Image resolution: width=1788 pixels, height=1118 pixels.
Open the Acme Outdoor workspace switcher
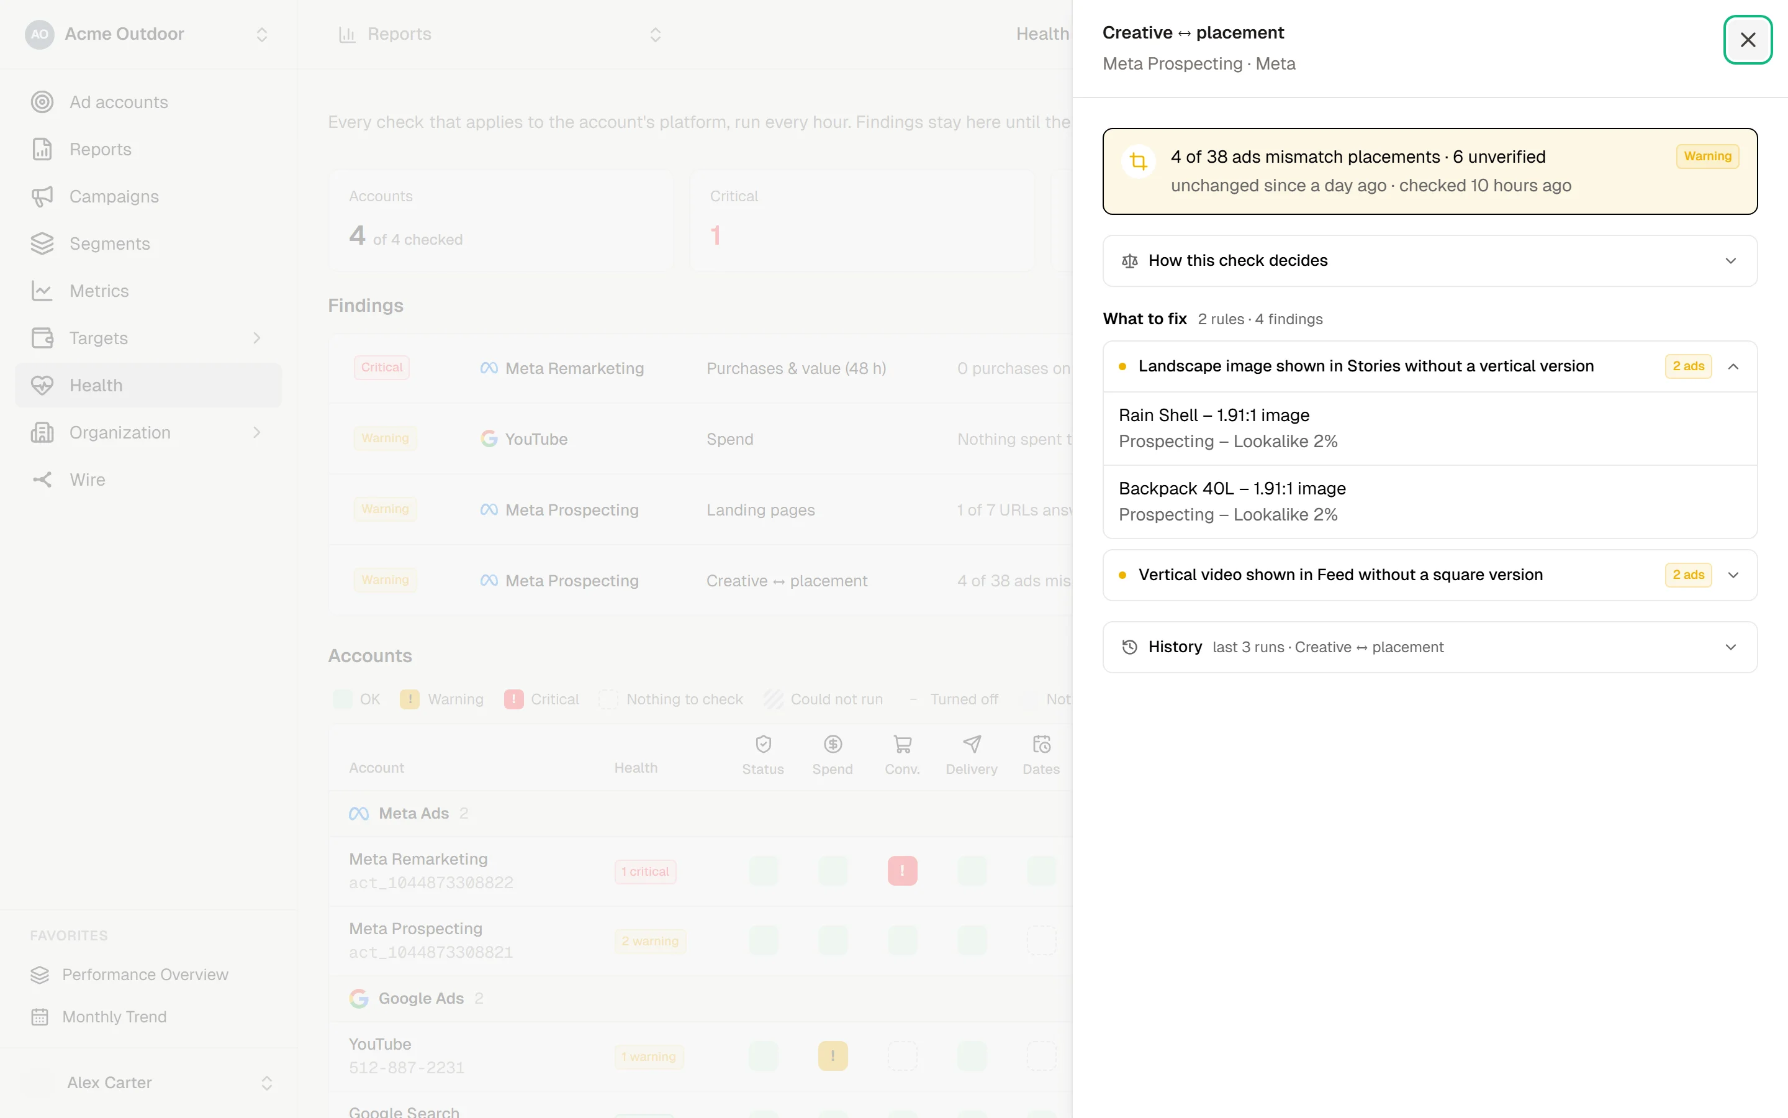148,34
